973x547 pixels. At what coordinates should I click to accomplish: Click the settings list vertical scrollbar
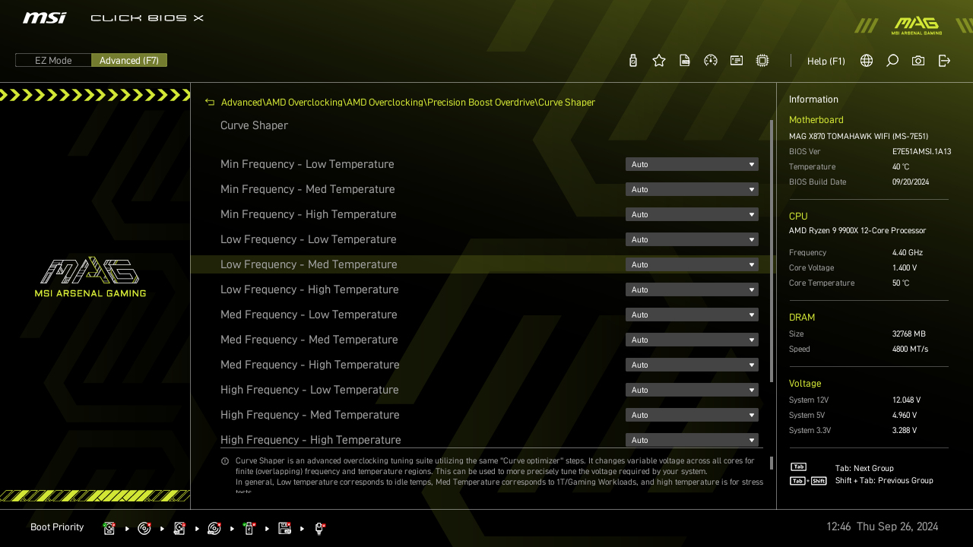(772, 251)
